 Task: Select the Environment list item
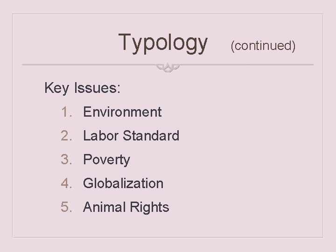(x=122, y=112)
